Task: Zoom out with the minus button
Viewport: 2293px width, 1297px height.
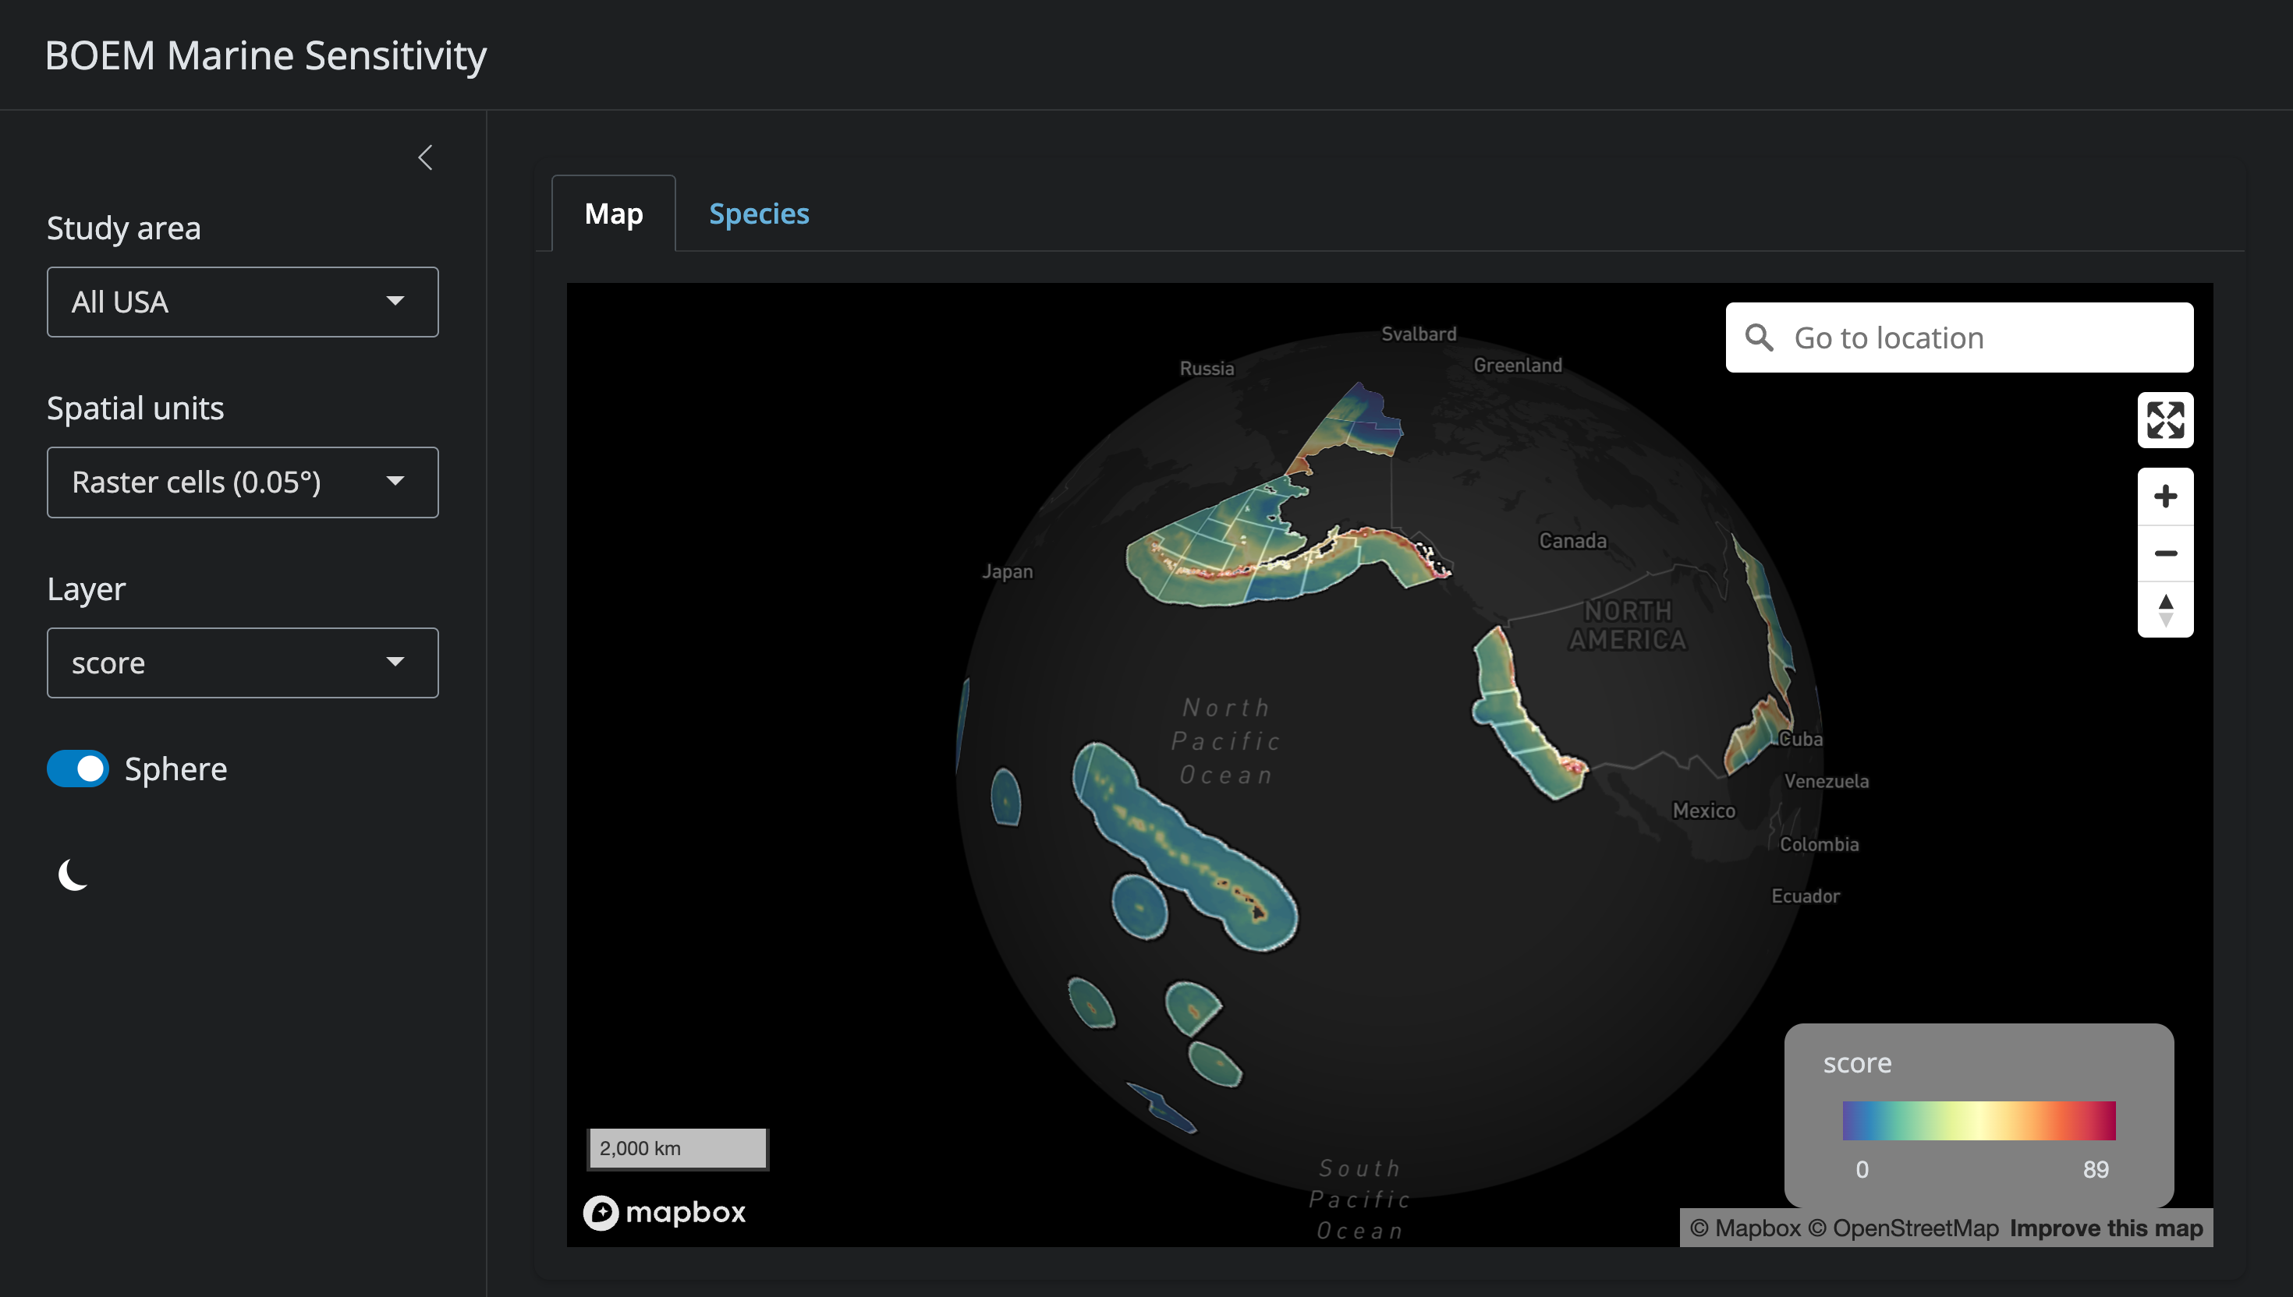Action: tap(2164, 553)
